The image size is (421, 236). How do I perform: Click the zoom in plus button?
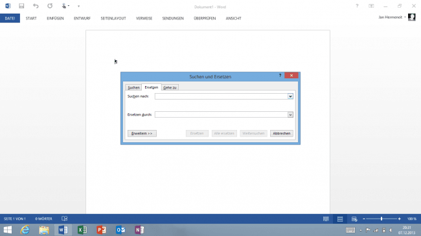point(399,219)
